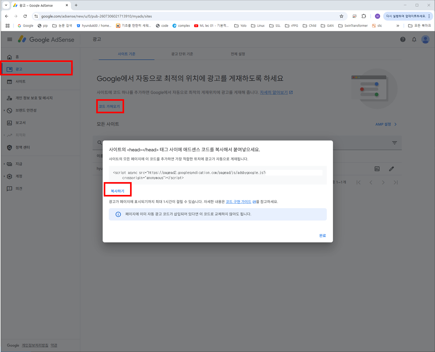
Task: Open the SSL bookmark folder
Action: [x=275, y=26]
